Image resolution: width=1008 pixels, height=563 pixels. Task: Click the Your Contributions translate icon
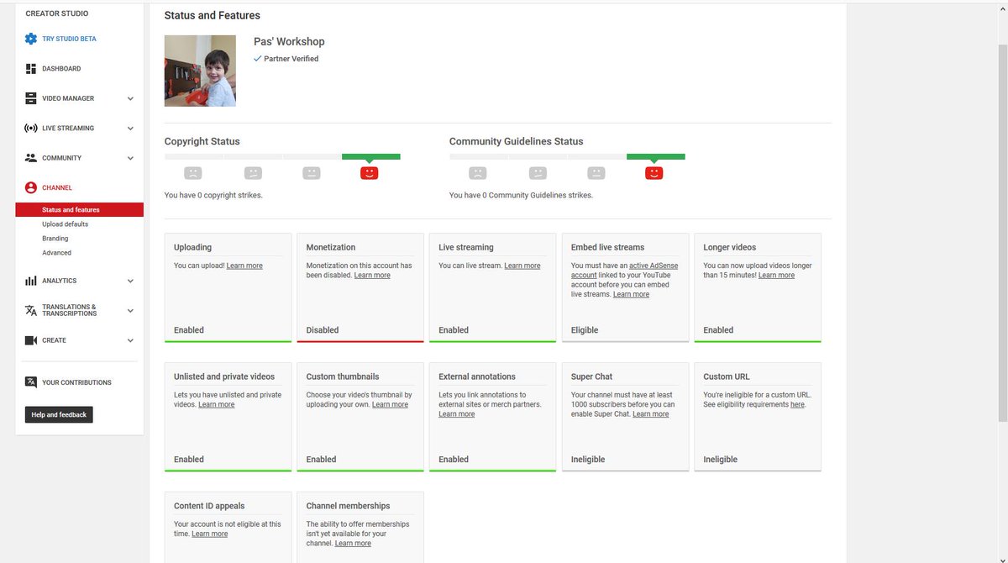31,382
